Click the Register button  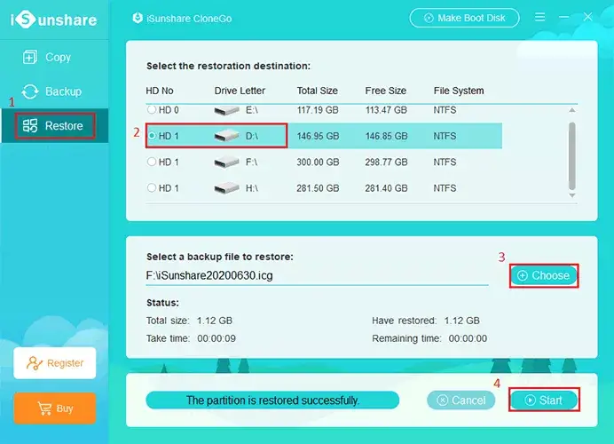click(55, 363)
